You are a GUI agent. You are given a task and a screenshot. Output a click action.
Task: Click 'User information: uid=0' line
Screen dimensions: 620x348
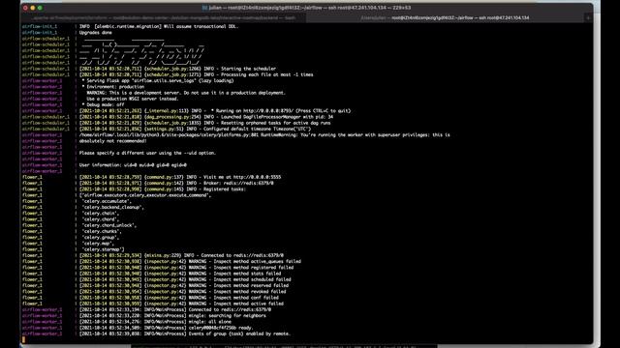tap(133, 165)
